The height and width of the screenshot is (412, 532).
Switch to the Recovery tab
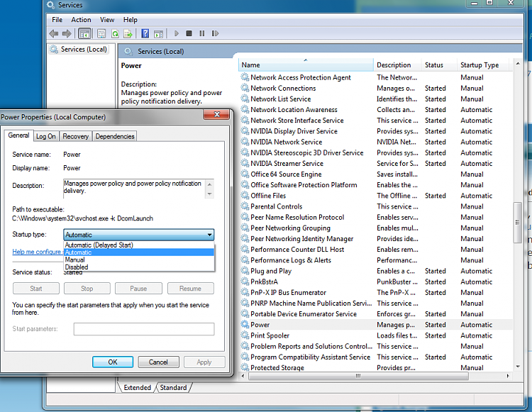point(75,136)
